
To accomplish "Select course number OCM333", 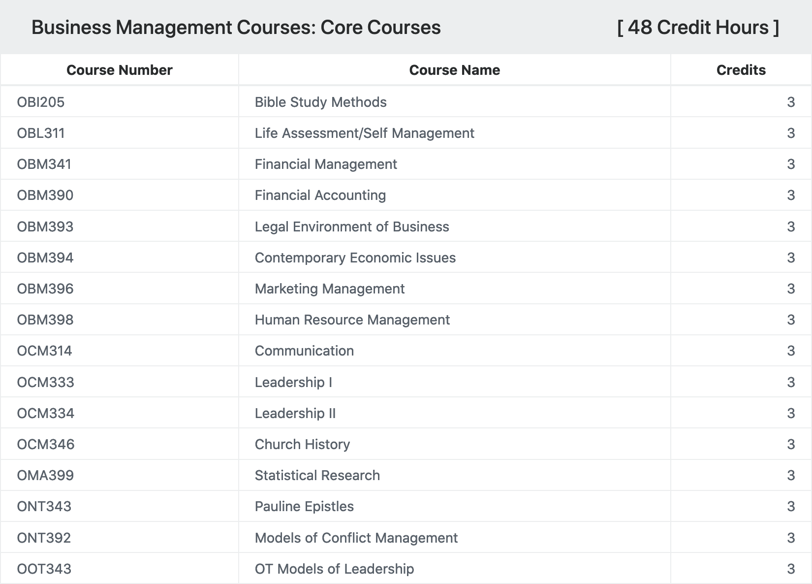I will tap(45, 382).
